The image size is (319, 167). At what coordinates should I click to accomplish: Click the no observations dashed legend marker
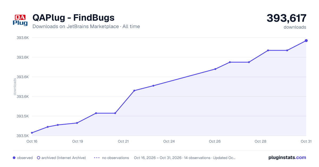(97, 158)
